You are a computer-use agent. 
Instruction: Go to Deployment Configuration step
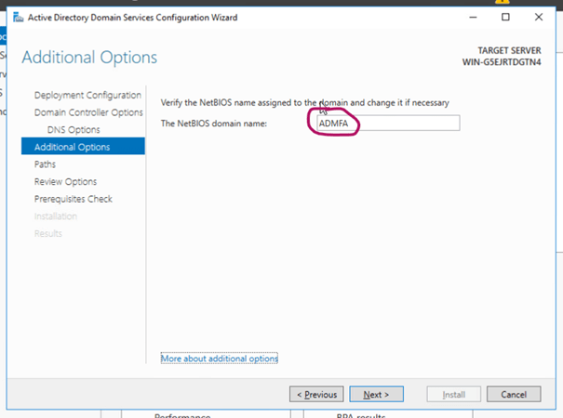[87, 95]
